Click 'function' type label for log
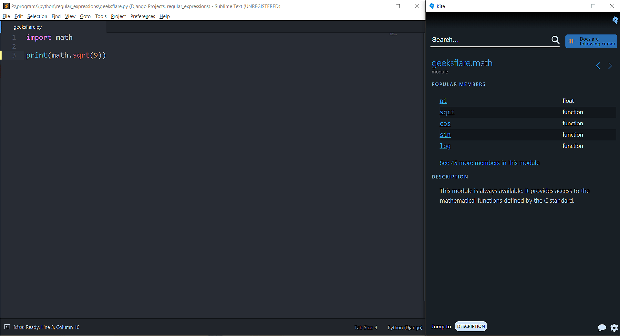 coord(573,146)
